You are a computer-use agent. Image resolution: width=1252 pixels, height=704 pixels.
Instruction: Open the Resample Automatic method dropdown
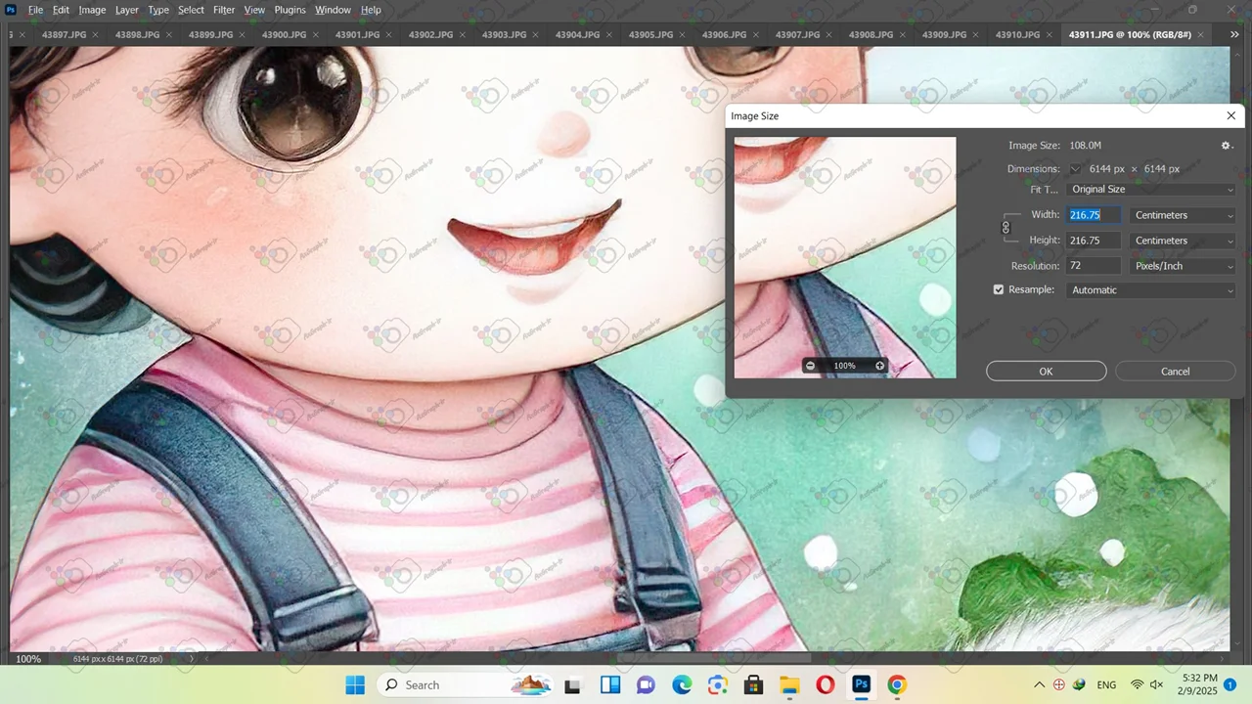point(1150,290)
